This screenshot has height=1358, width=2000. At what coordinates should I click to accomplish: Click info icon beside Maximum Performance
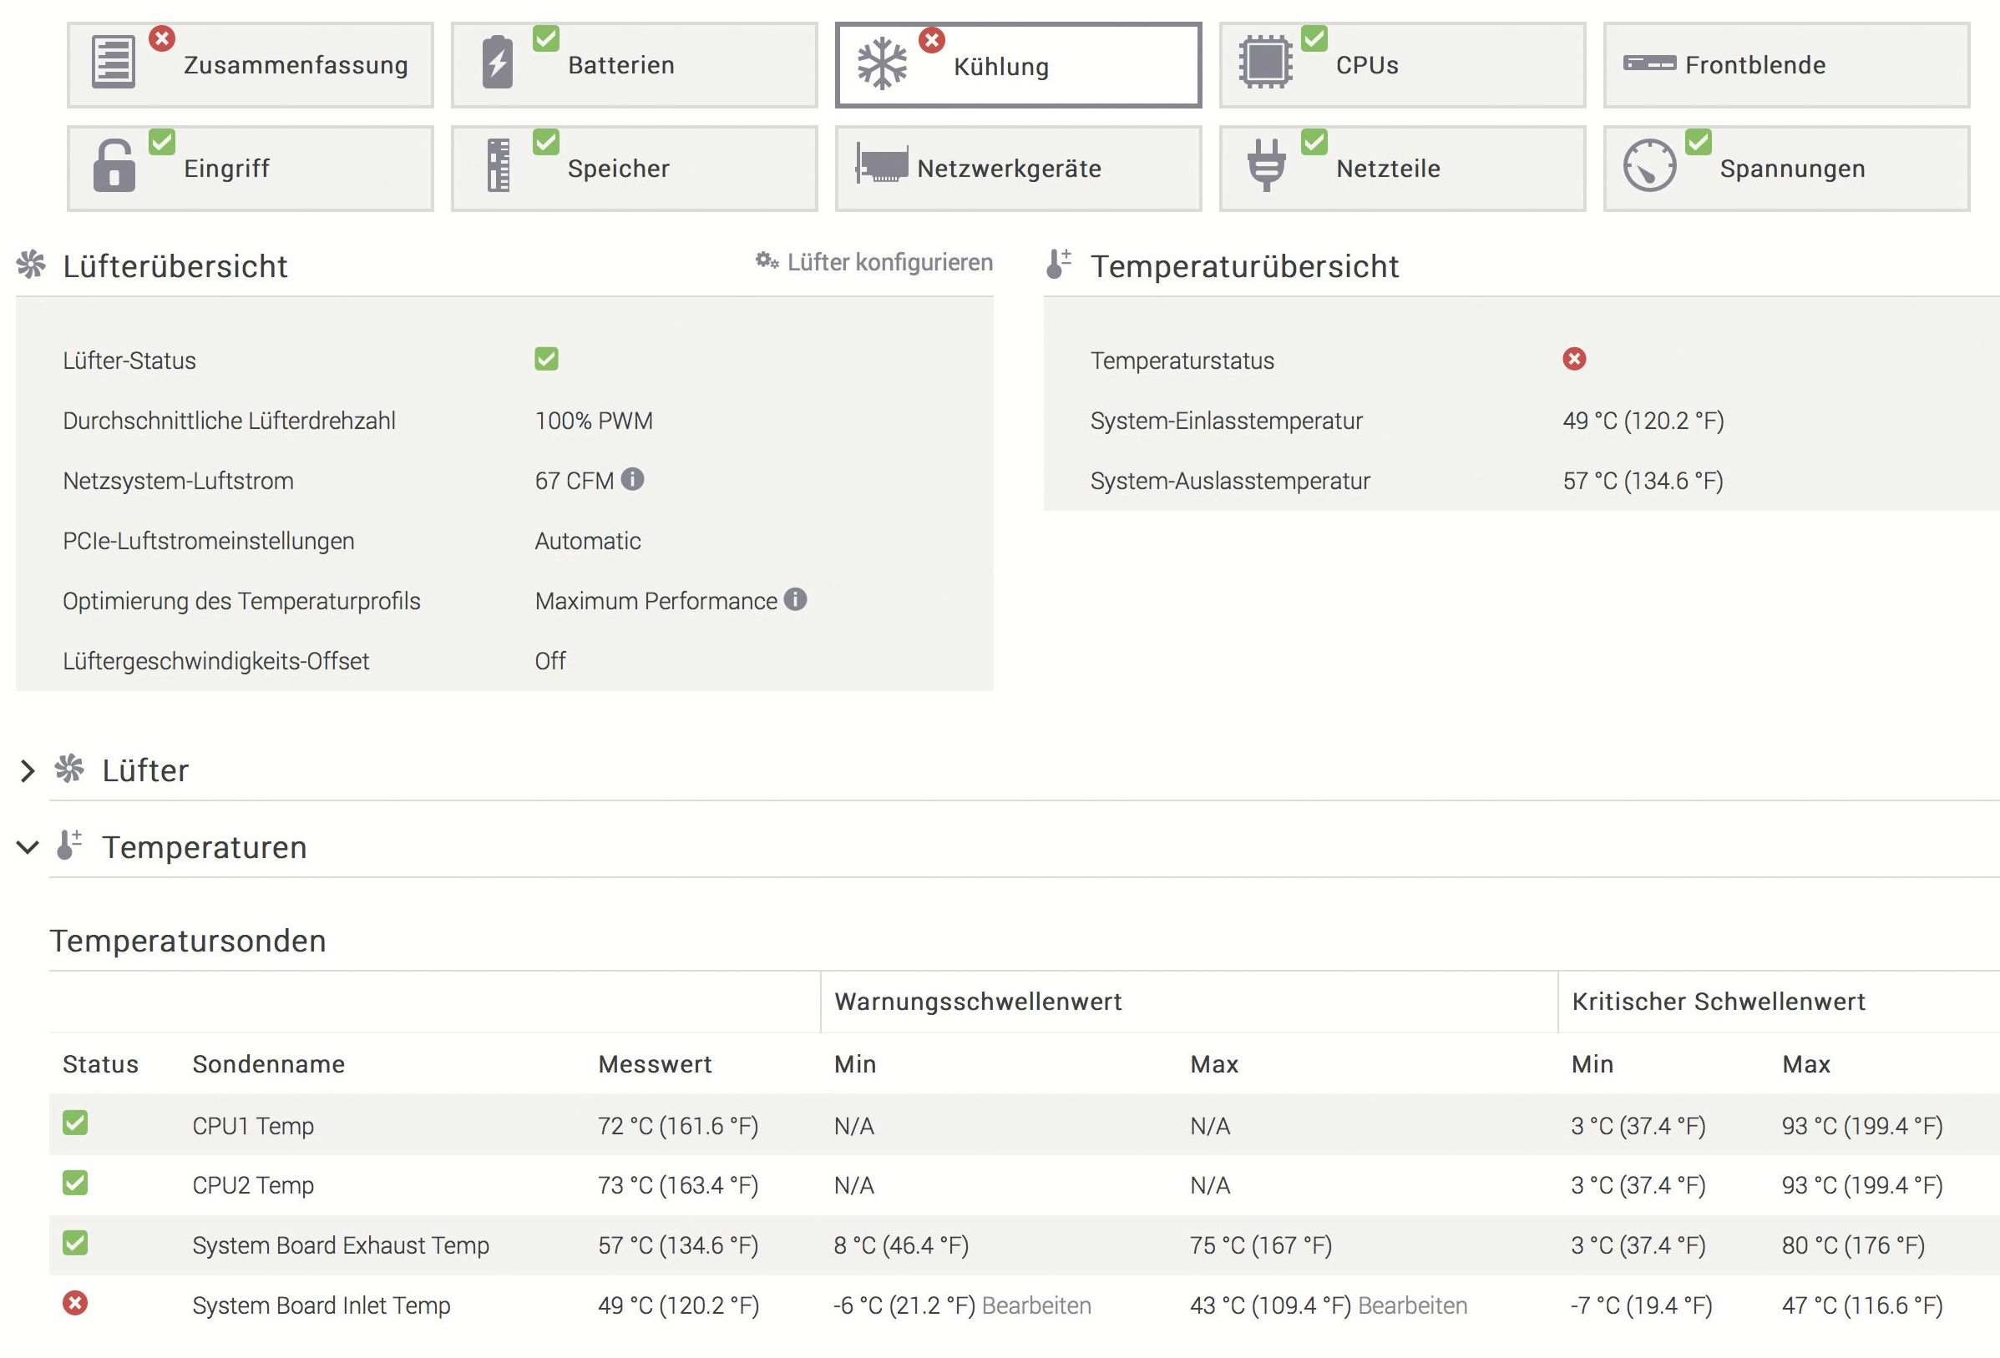795,599
